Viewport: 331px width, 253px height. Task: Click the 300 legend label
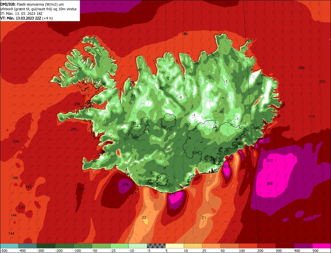(278, 251)
